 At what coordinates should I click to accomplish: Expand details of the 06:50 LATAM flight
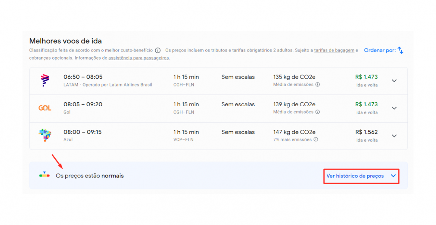(394, 81)
